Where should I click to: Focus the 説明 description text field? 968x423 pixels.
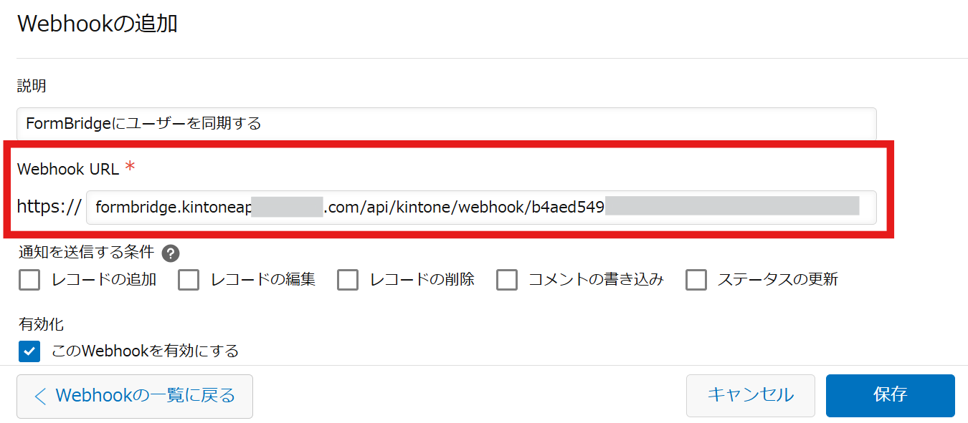click(446, 124)
